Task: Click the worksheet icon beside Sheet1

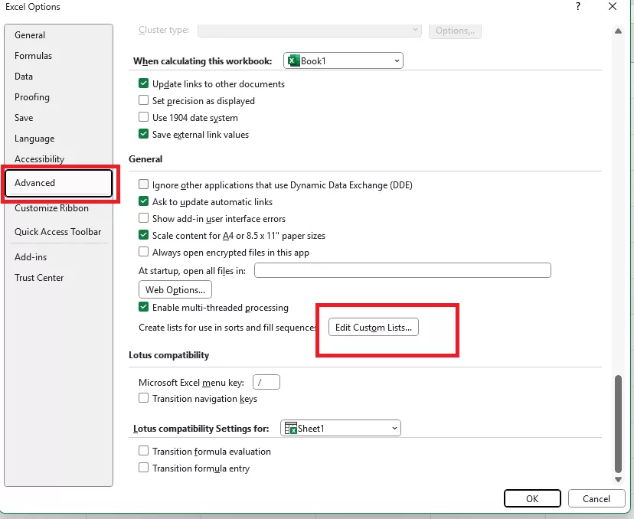Action: tap(291, 428)
